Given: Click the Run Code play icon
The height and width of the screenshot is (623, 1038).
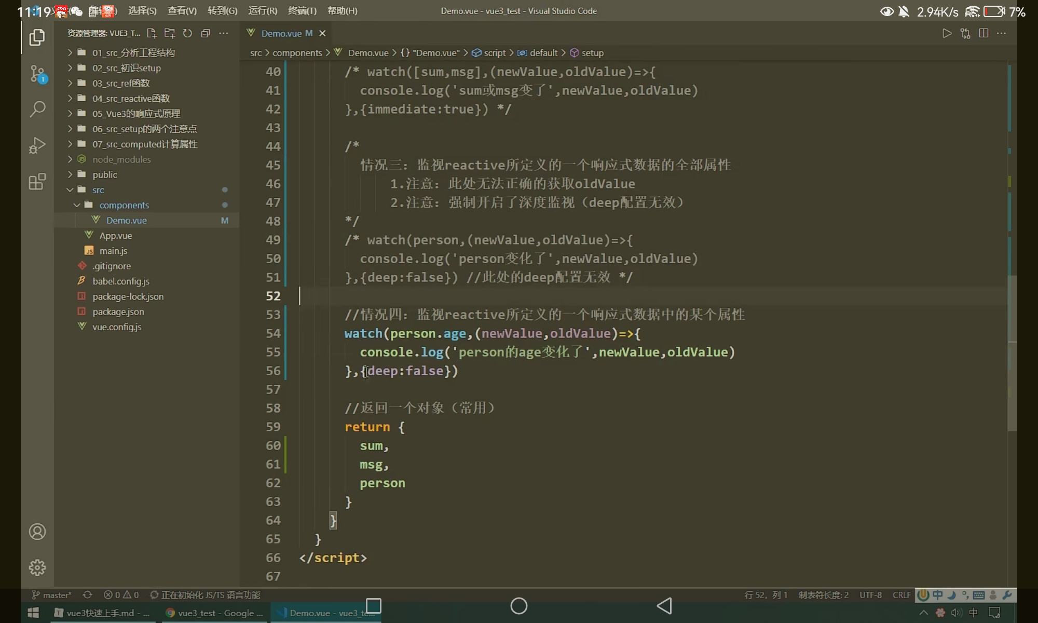Looking at the screenshot, I should pos(947,33).
